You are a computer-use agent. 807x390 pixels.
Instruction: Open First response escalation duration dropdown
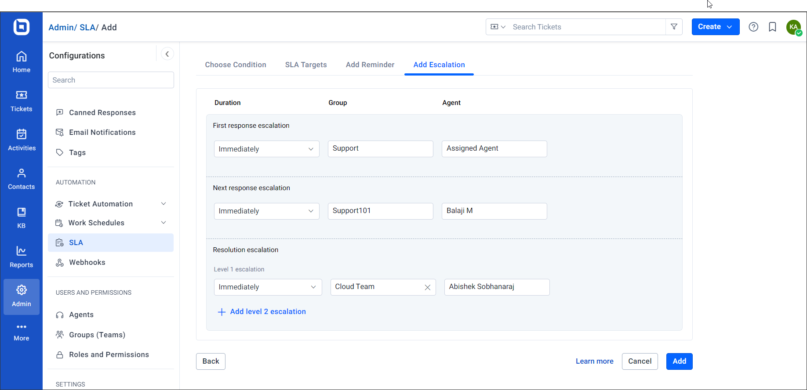(266, 149)
